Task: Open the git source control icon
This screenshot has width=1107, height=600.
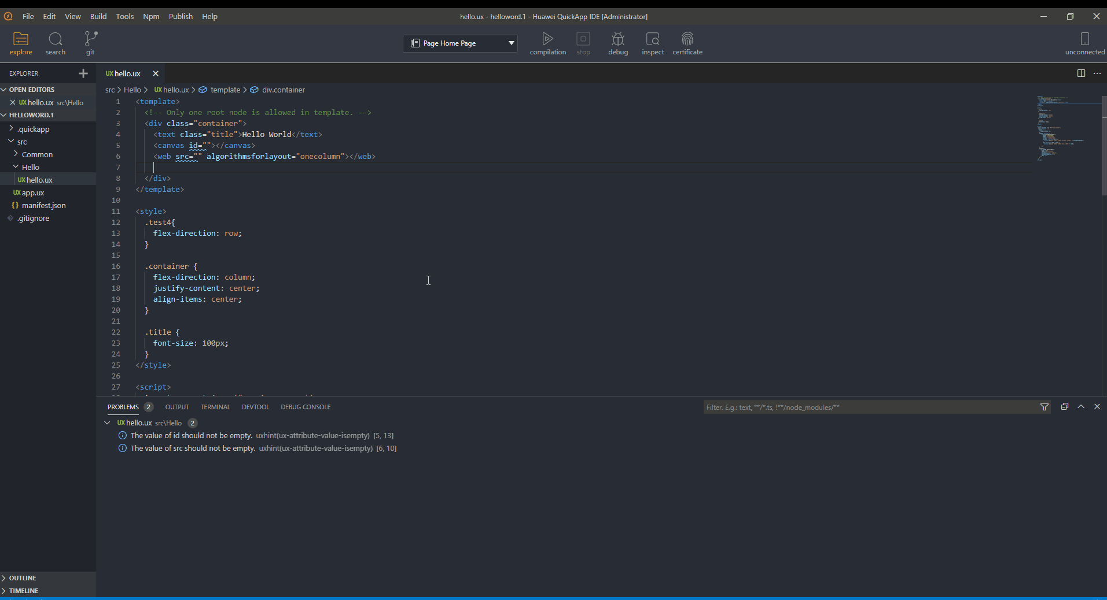Action: click(90, 39)
